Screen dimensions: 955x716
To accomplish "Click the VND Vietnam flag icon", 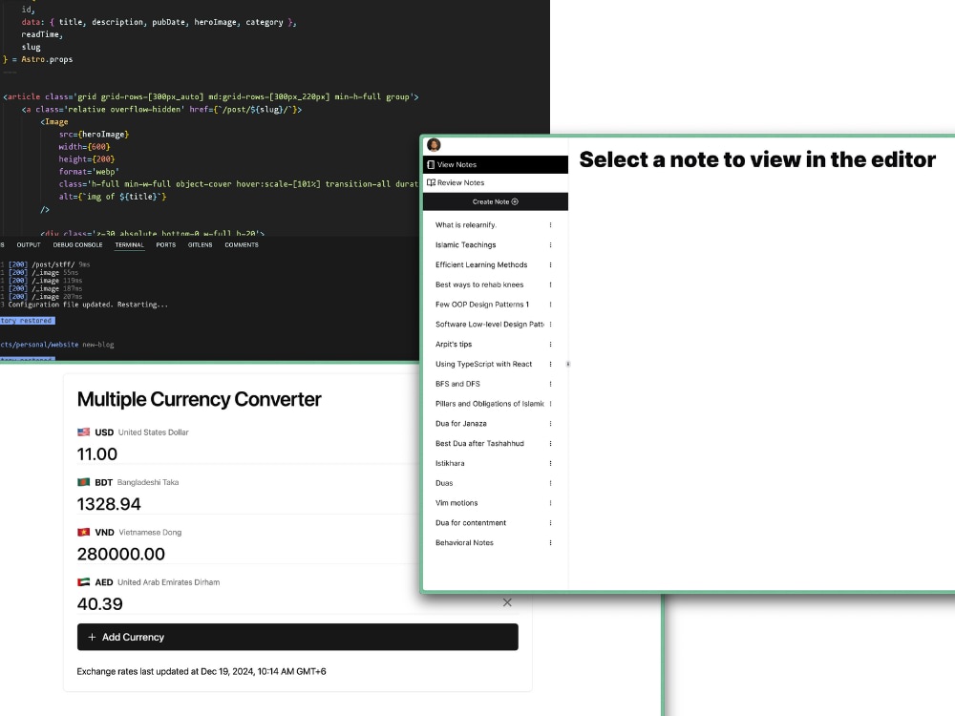I will pos(83,532).
